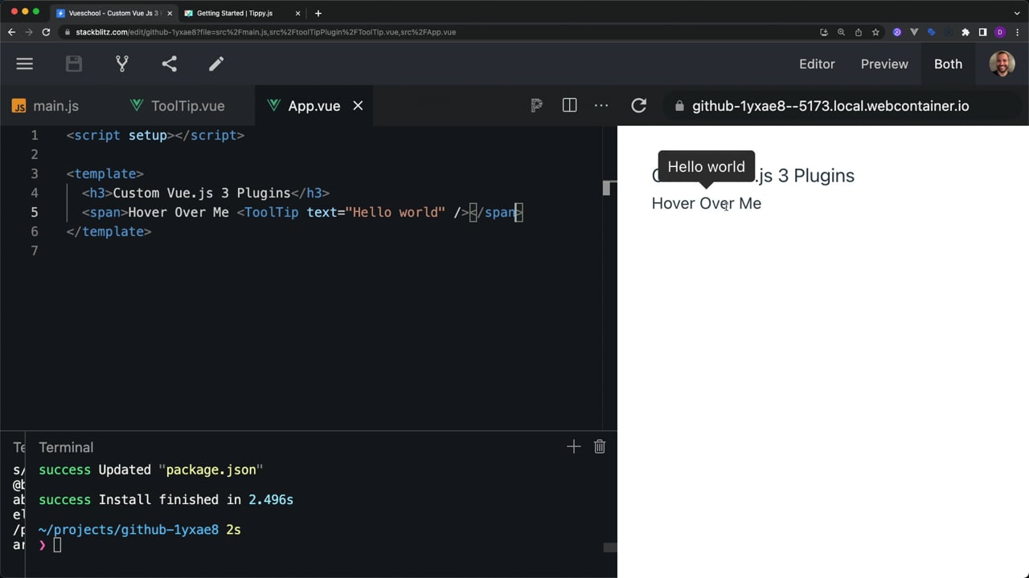Image resolution: width=1029 pixels, height=578 pixels.
Task: Click line number 7 in the gutter
Action: point(35,250)
